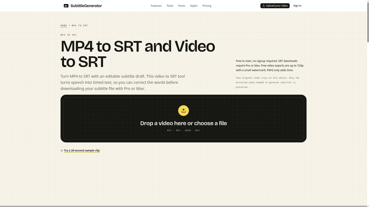
Task: Open the Fonts menu item
Action: click(182, 6)
